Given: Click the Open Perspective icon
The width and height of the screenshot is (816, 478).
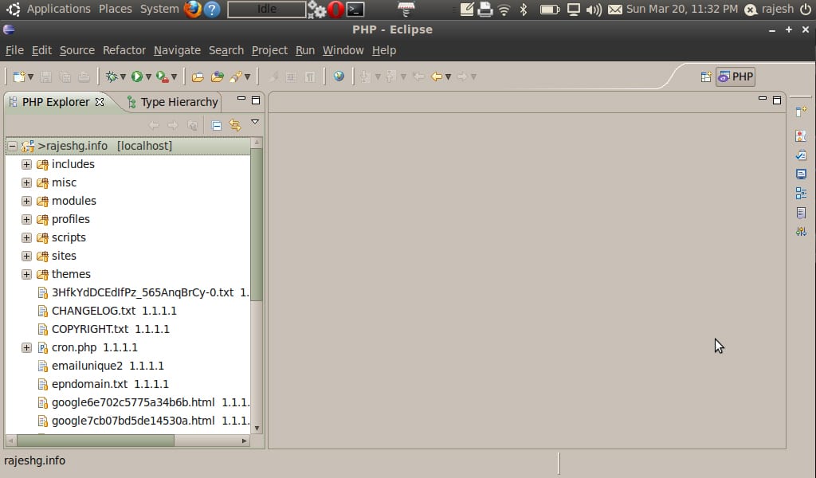Looking at the screenshot, I should [705, 77].
